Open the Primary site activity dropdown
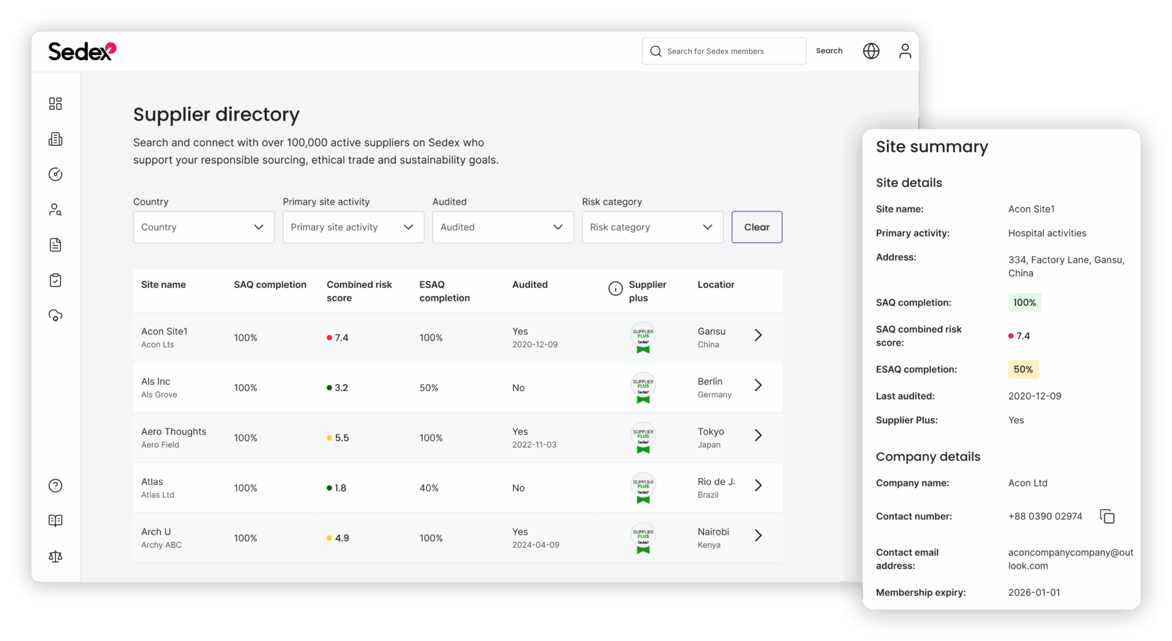The image size is (1172, 641). click(x=353, y=227)
